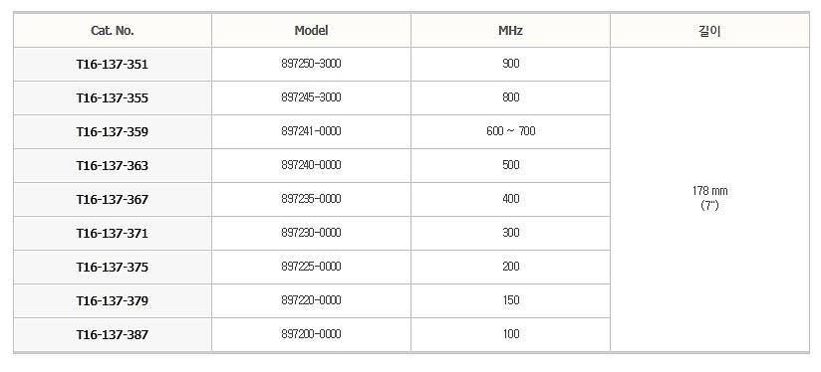The height and width of the screenshot is (372, 821).
Task: Select catalog number T16-137-371
Action: click(x=113, y=233)
